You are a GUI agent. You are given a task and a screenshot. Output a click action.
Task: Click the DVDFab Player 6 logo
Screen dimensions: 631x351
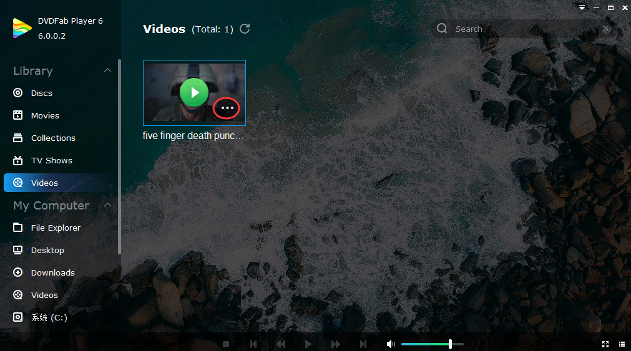tap(22, 28)
